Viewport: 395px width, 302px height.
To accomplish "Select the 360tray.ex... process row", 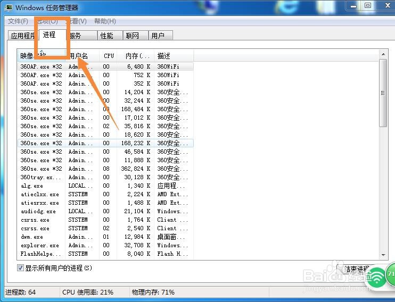I will tap(106, 177).
